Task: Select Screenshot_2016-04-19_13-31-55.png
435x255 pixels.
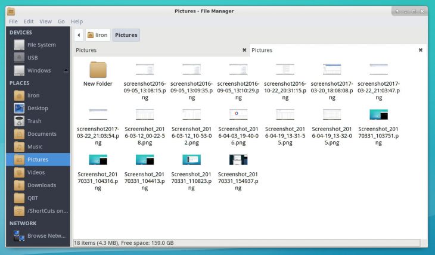Action: pos(285,127)
